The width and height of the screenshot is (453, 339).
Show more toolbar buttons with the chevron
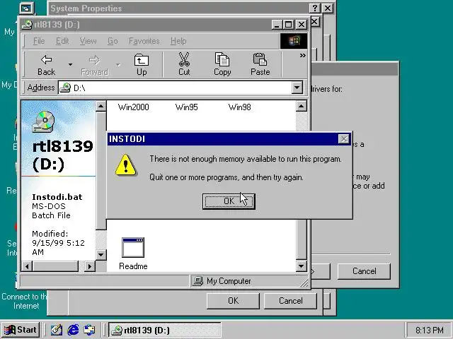[x=302, y=55]
